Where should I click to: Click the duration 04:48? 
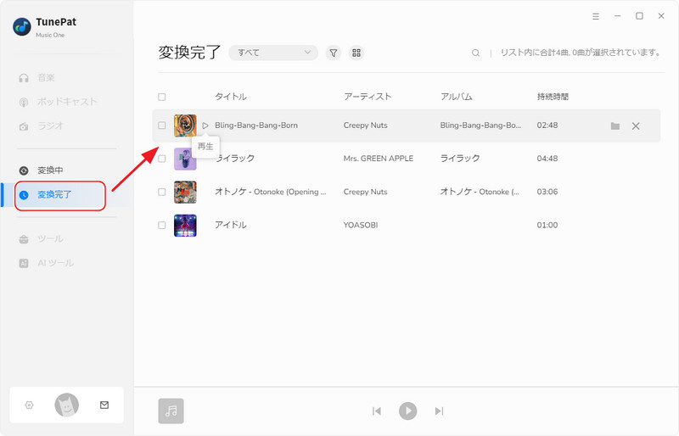point(547,159)
